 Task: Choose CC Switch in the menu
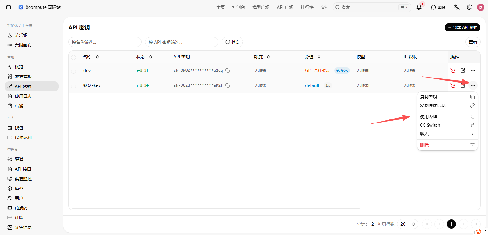point(447,125)
